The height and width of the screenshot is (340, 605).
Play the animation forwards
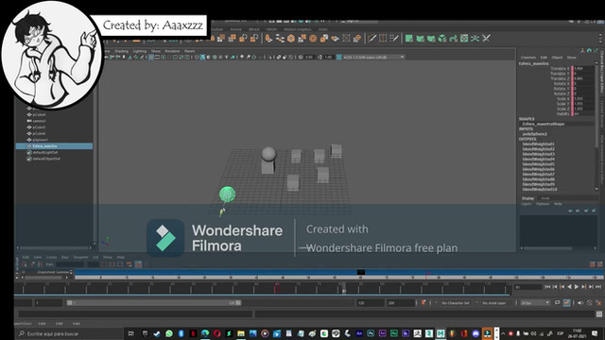pos(577,287)
